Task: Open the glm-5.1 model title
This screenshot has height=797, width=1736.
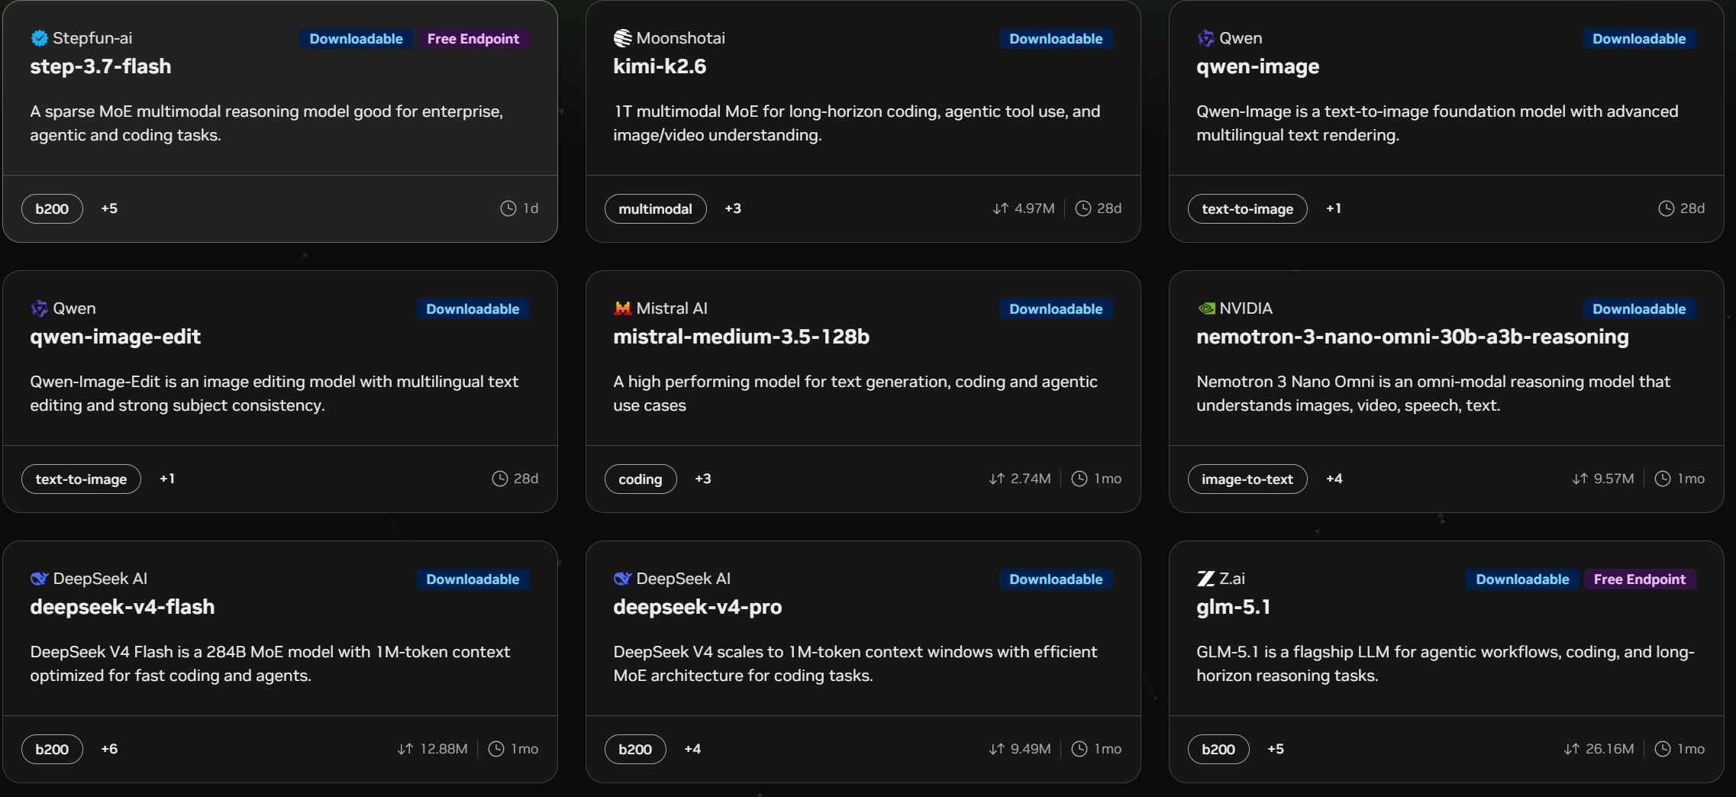Action: point(1233,607)
